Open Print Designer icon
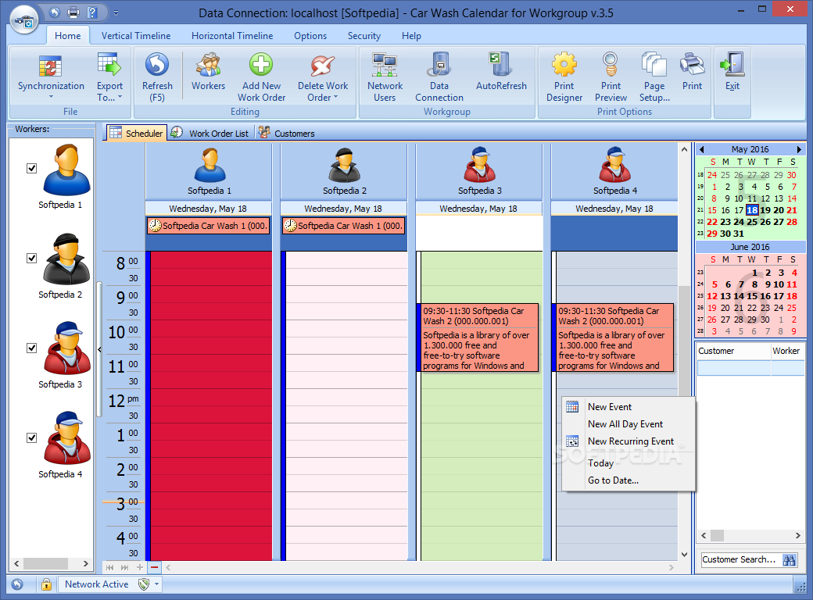Viewport: 813px width, 600px height. (x=564, y=65)
